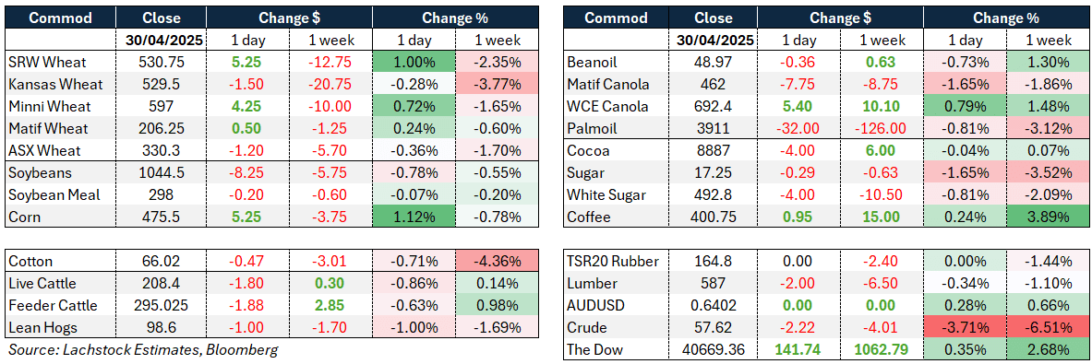This screenshot has width=1092, height=364.
Task: Click the Cotton -4.36% weekly change cell
Action: coord(496,263)
